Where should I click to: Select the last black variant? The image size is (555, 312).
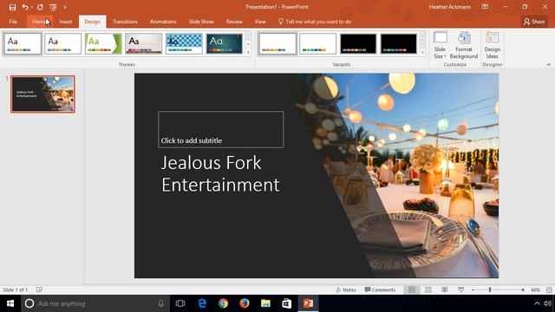[x=398, y=44]
